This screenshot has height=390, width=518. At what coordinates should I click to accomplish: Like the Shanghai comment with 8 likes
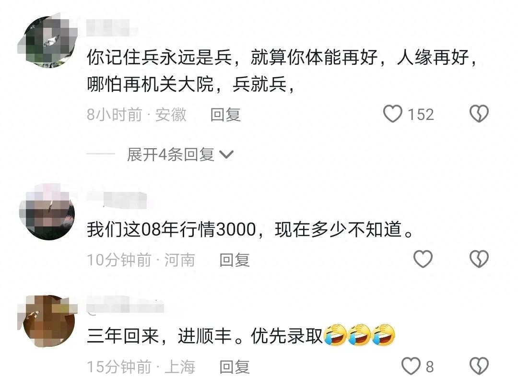[x=411, y=366]
